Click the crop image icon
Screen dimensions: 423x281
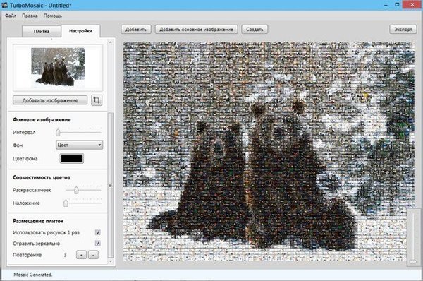(97, 100)
